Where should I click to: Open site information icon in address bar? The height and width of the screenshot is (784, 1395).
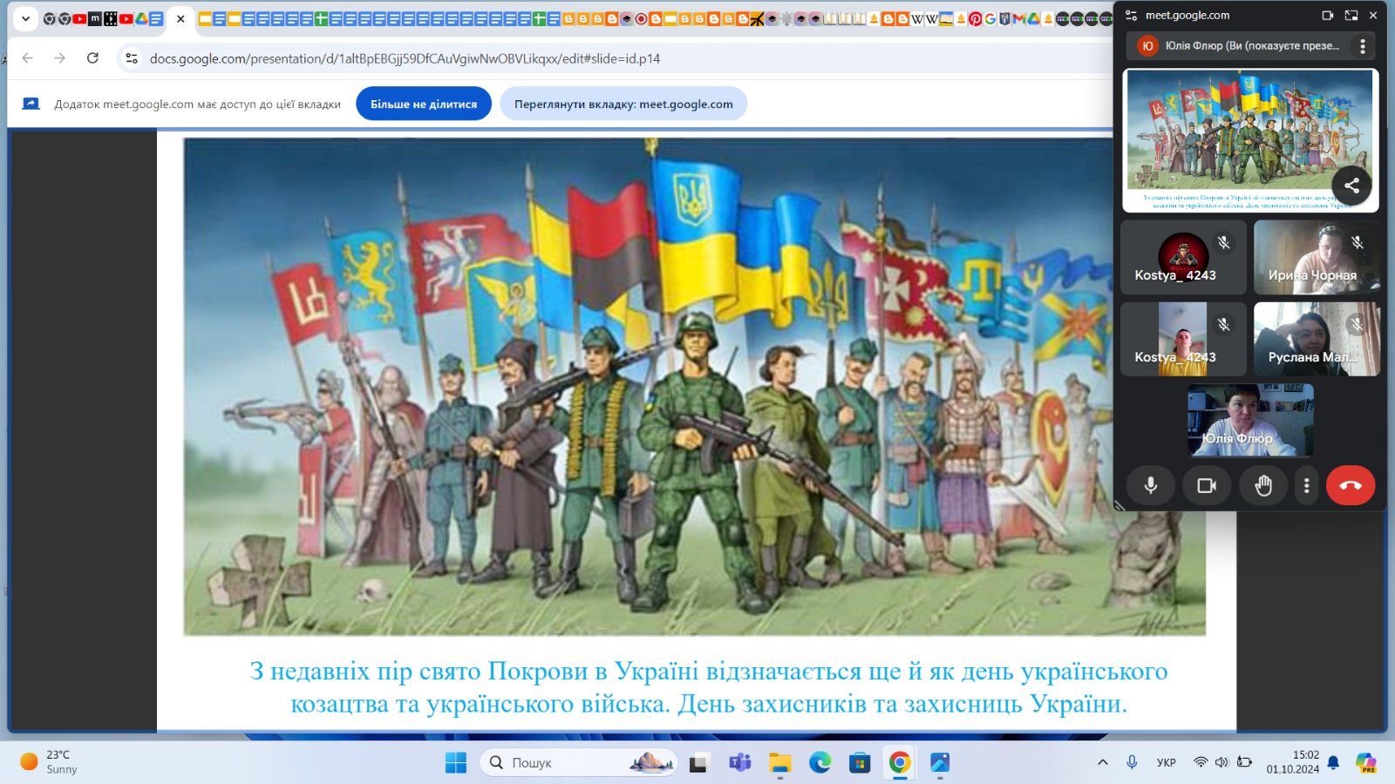point(132,58)
